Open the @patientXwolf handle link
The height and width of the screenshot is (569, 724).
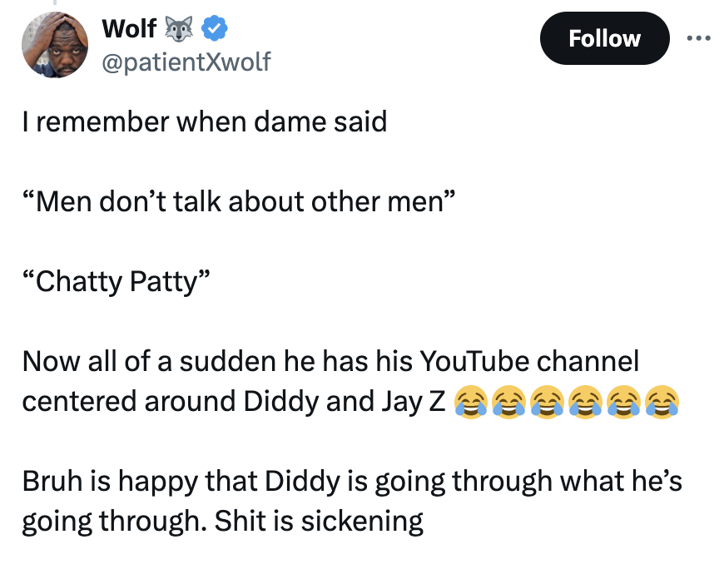(x=186, y=62)
